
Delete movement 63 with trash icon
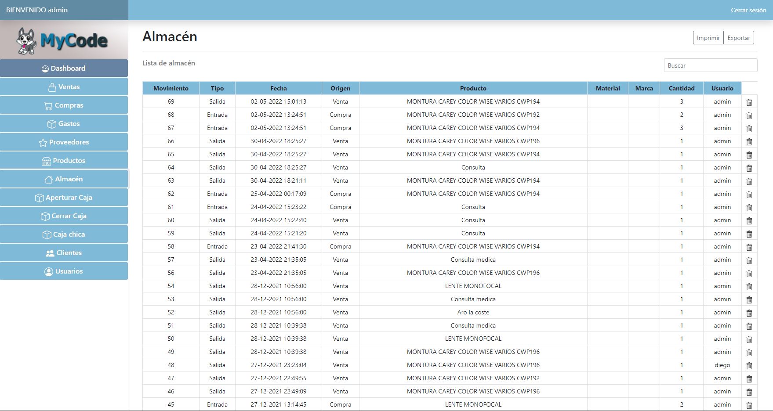click(749, 181)
